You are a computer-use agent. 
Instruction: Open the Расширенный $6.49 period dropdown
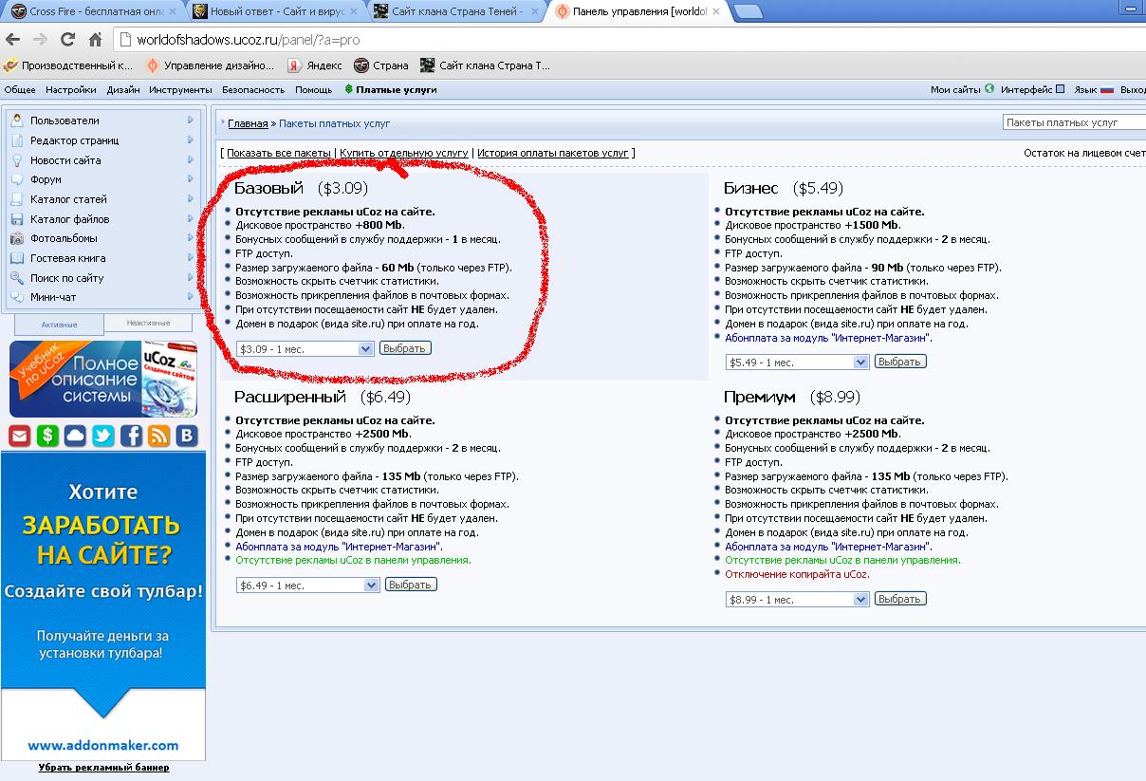308,586
